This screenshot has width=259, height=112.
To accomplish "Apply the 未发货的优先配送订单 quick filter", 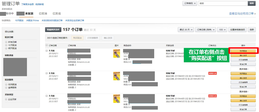I will point(52,20).
